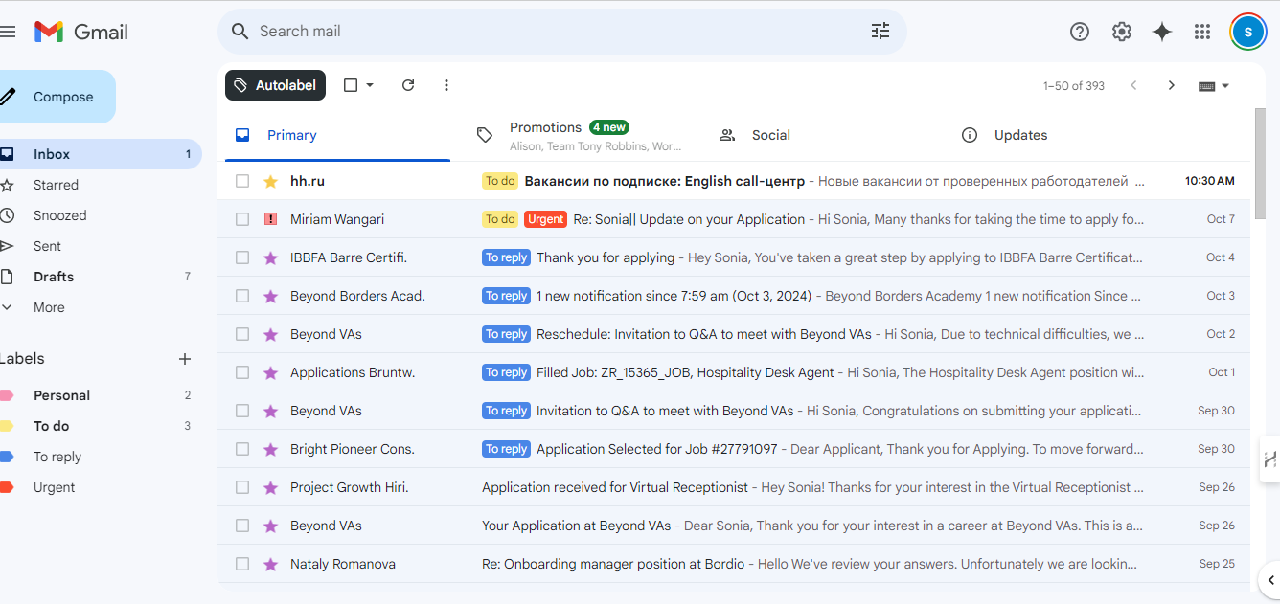Select the Miriam Wangari email checkbox
Image resolution: width=1280 pixels, height=604 pixels.
pyautogui.click(x=242, y=219)
